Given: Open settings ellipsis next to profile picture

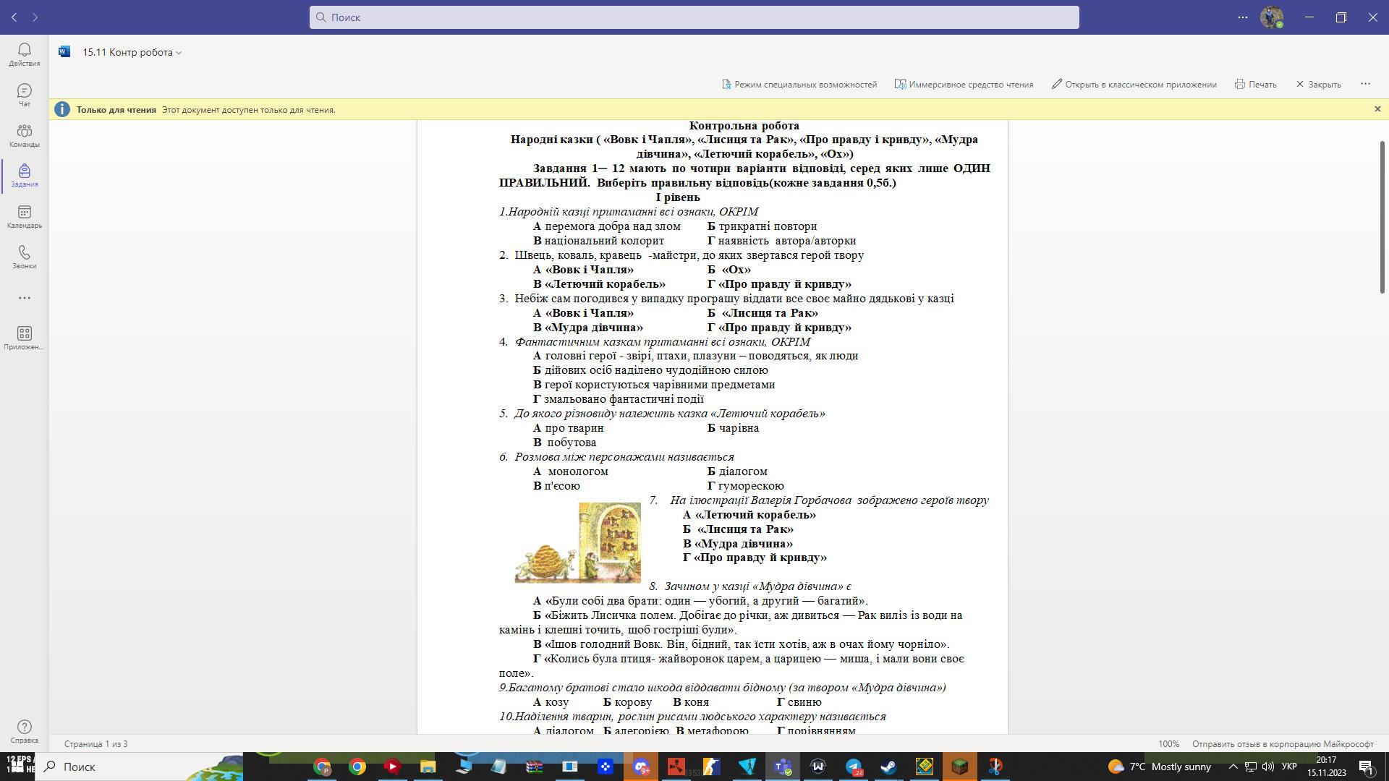Looking at the screenshot, I should (1243, 17).
